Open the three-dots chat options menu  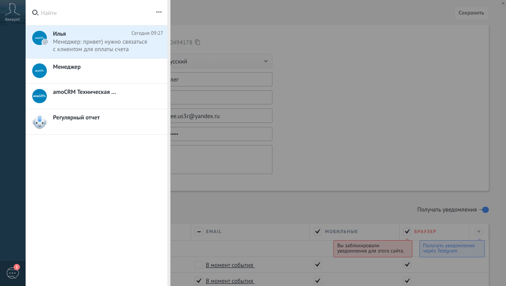tap(159, 12)
